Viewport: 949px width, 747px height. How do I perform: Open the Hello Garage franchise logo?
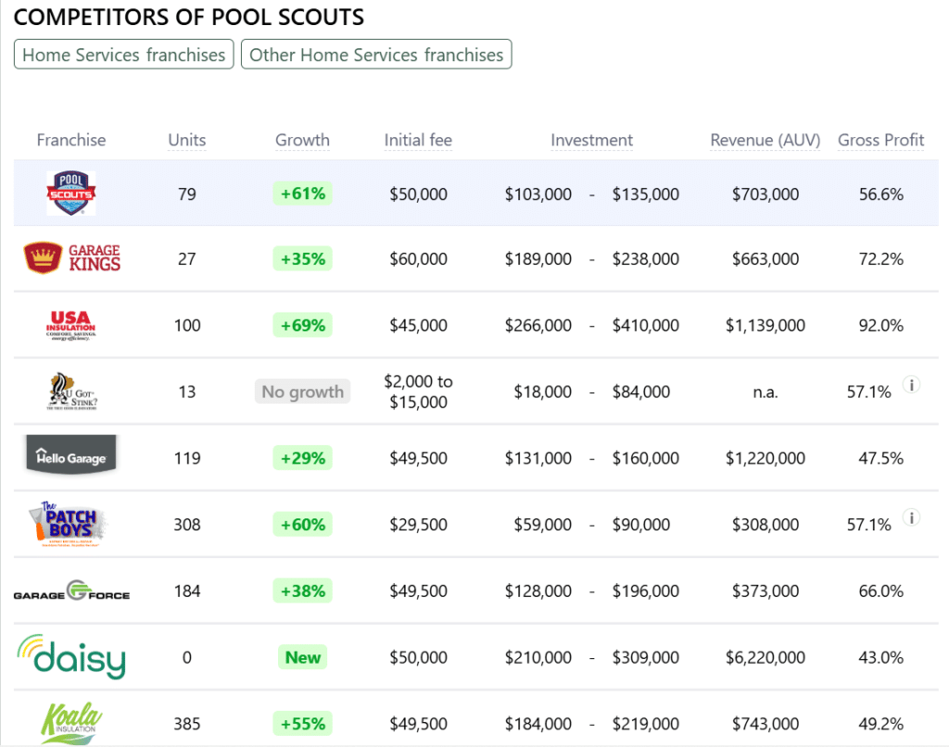pyautogui.click(x=71, y=454)
